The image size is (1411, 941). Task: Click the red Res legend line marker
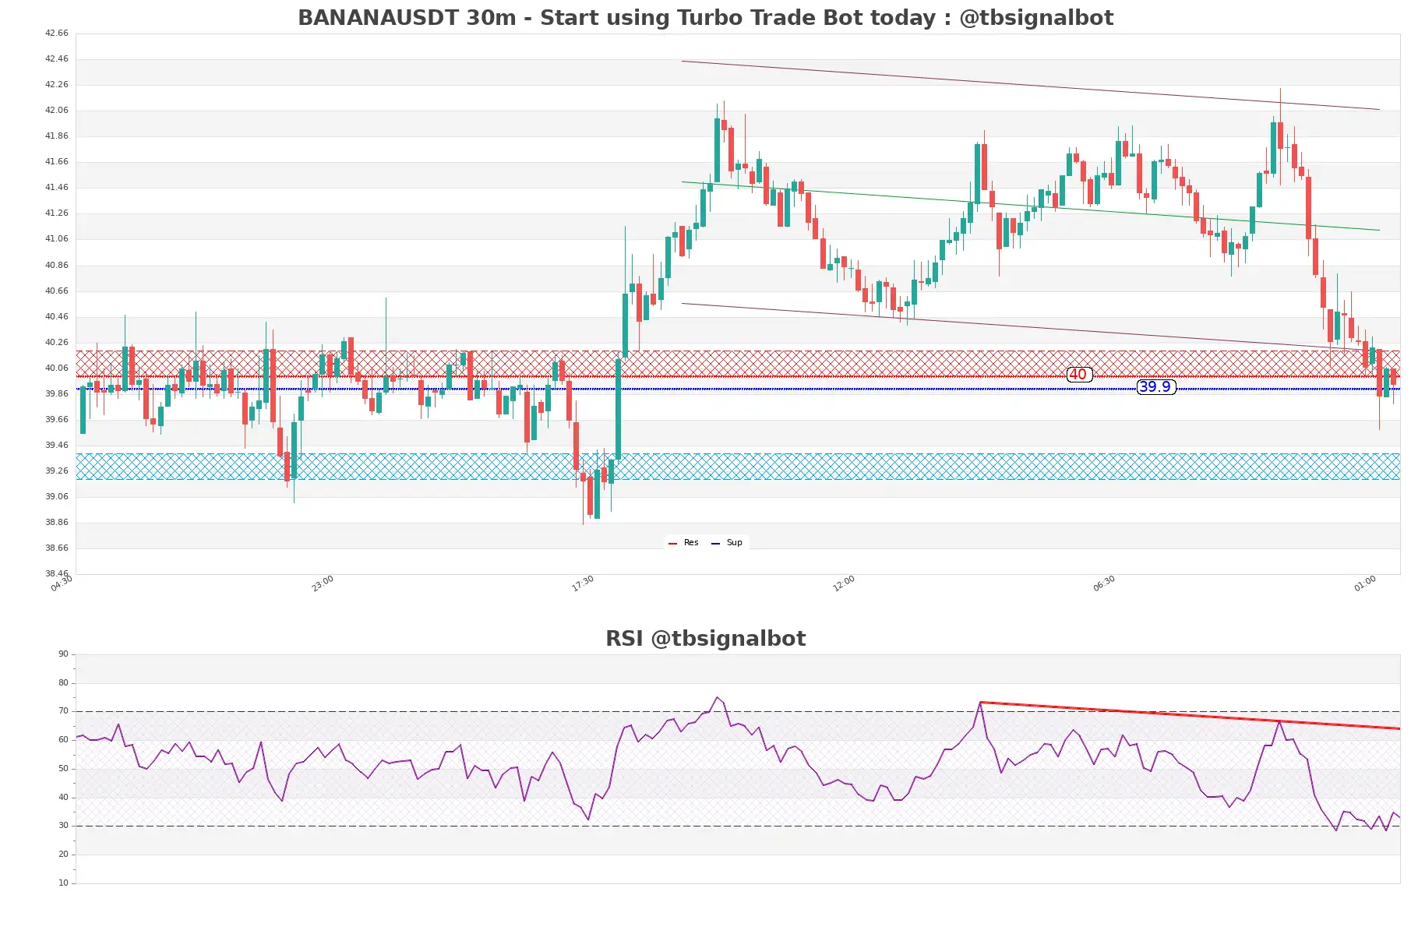[x=672, y=544]
